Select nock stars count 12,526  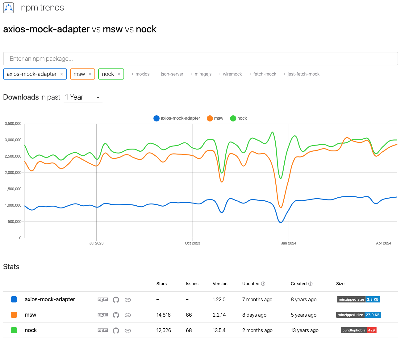tap(164, 330)
